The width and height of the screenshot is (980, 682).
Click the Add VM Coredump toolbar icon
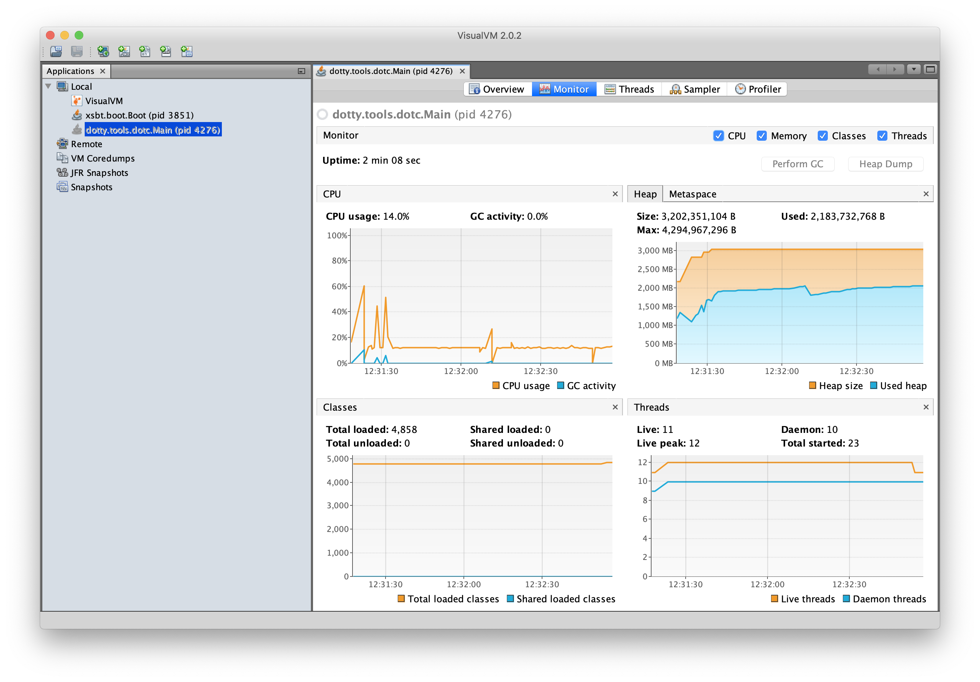coord(145,52)
